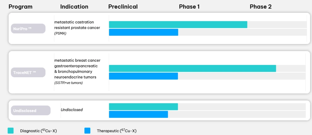The height and width of the screenshot is (135, 312).
Task: Click NuriPro blue therapeutic progress bar
Action: point(143,32)
